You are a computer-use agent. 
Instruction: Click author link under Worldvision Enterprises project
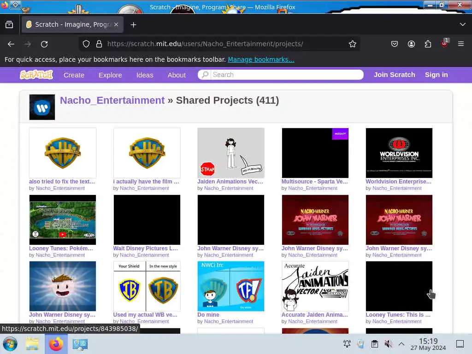(x=397, y=188)
